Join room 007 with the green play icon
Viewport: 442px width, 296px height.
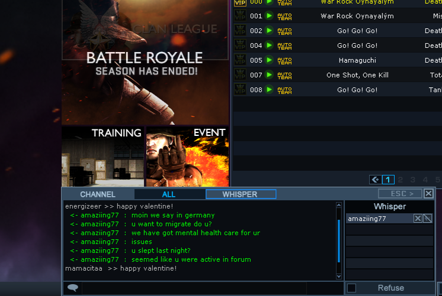[x=269, y=75]
